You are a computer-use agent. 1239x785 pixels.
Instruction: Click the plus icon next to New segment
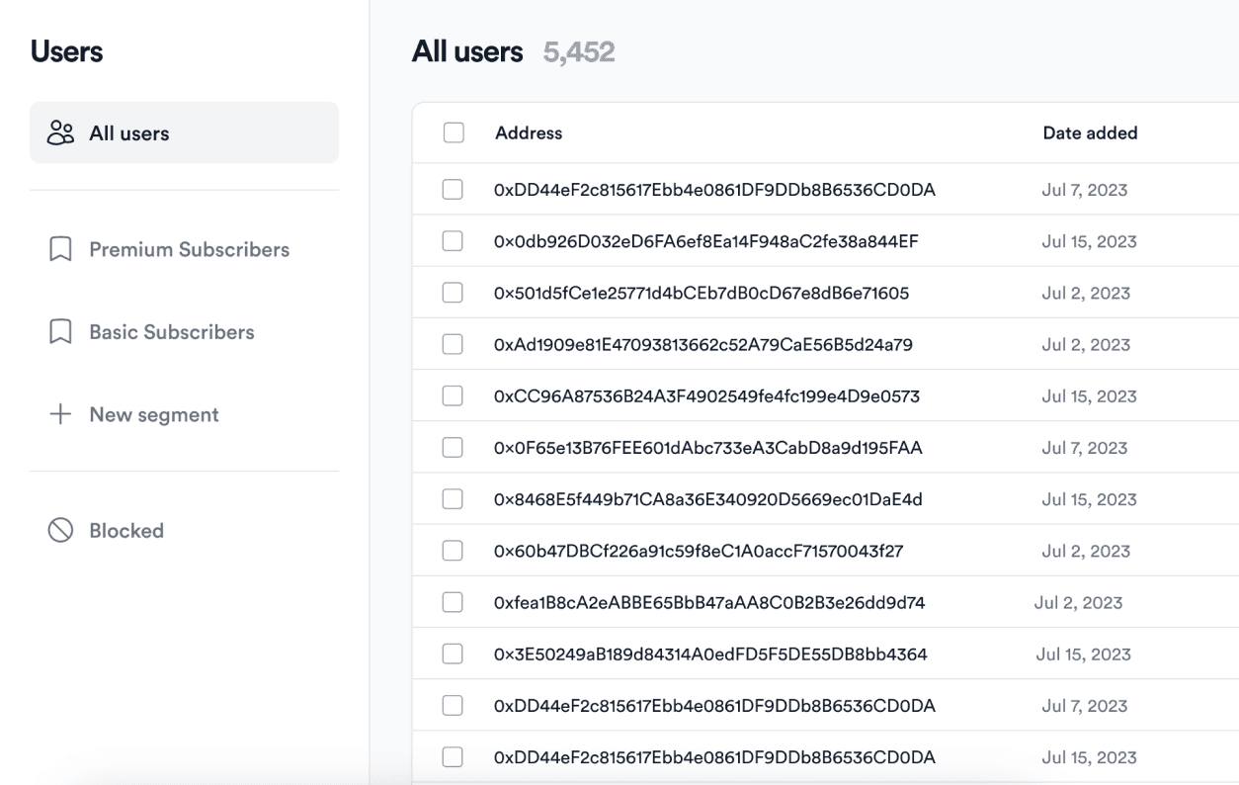[58, 414]
